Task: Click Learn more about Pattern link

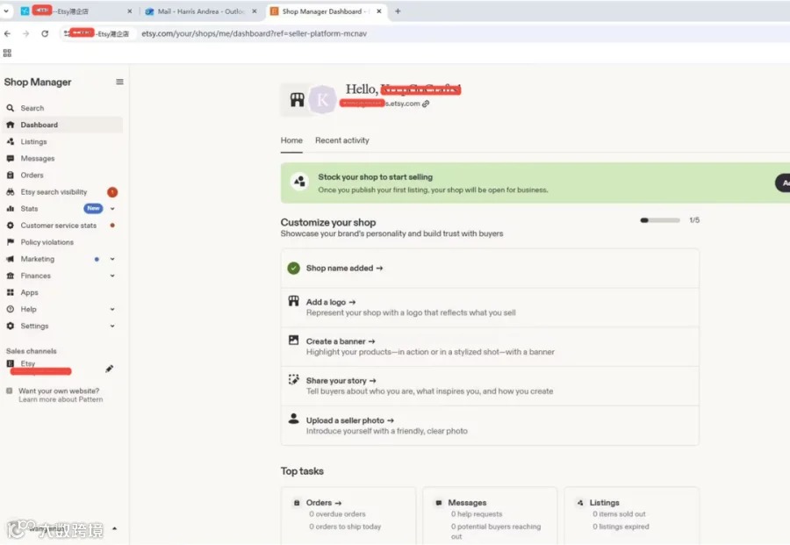Action: (61, 399)
